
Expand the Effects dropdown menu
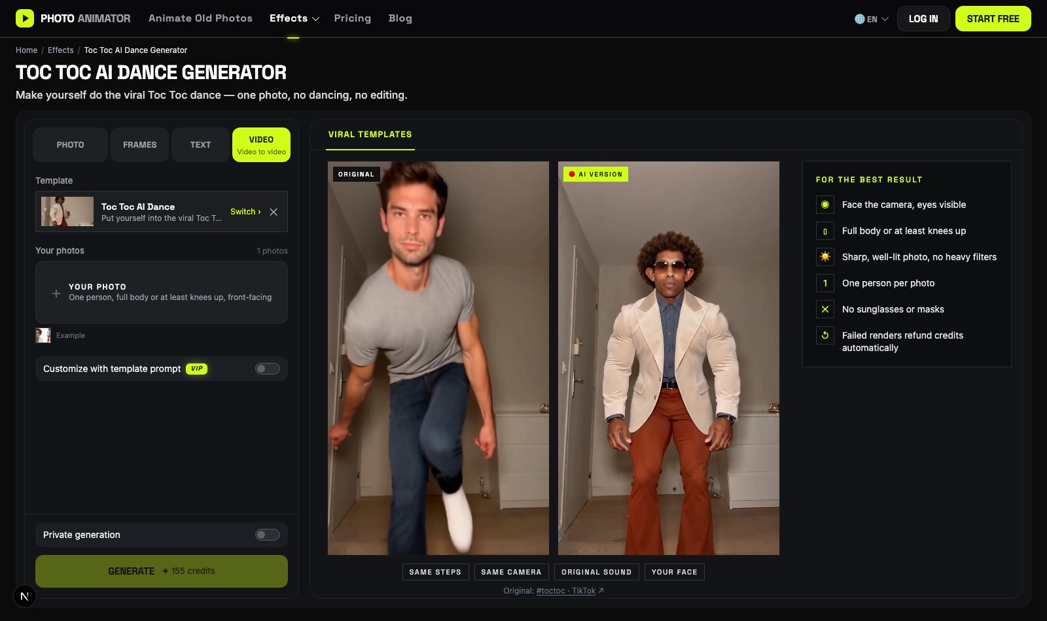tap(294, 18)
